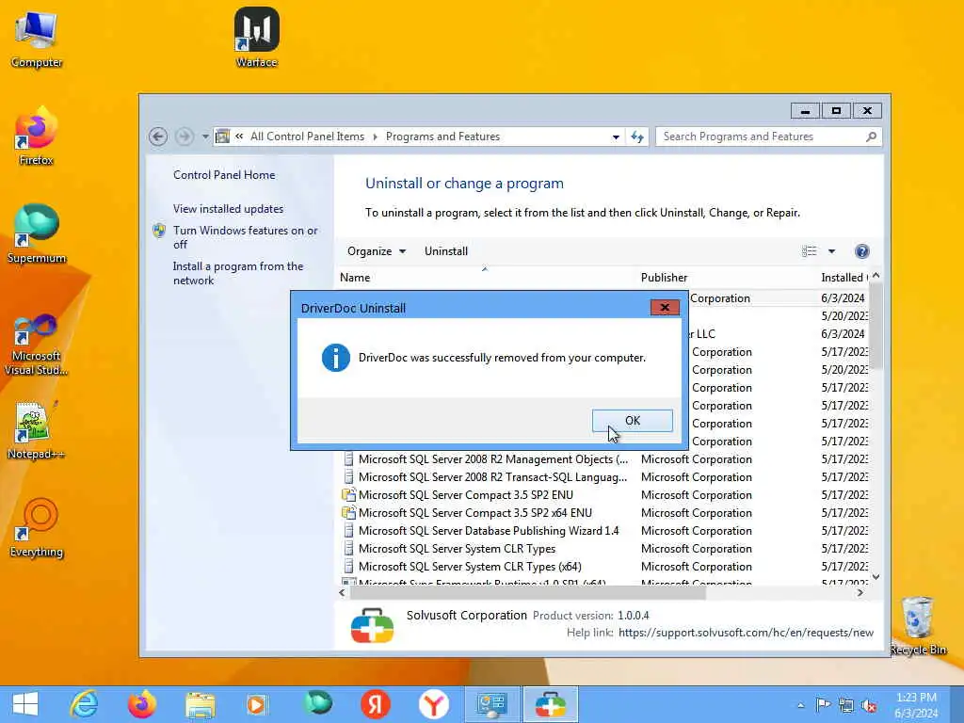Switch to Control Panel taskbar window
This screenshot has width=964, height=723.
point(491,704)
